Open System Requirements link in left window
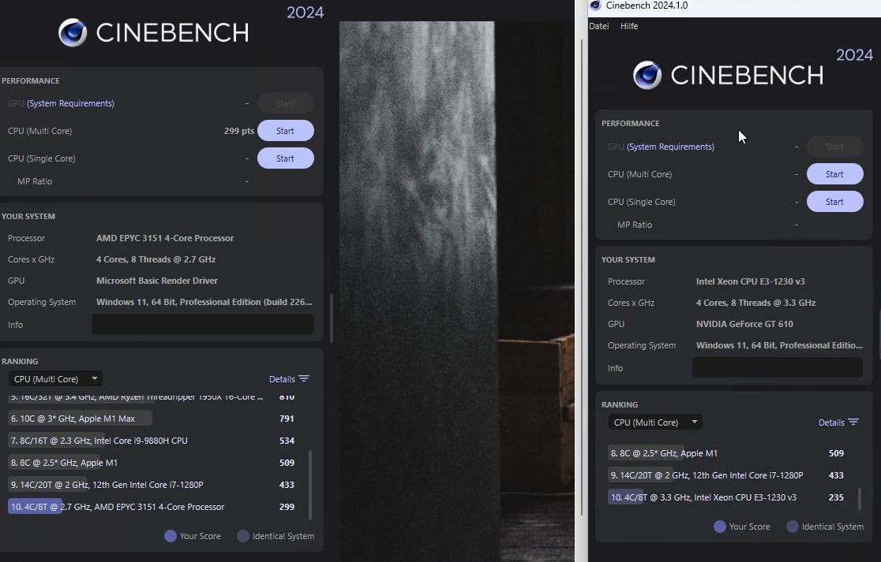The image size is (881, 562). coord(71,103)
